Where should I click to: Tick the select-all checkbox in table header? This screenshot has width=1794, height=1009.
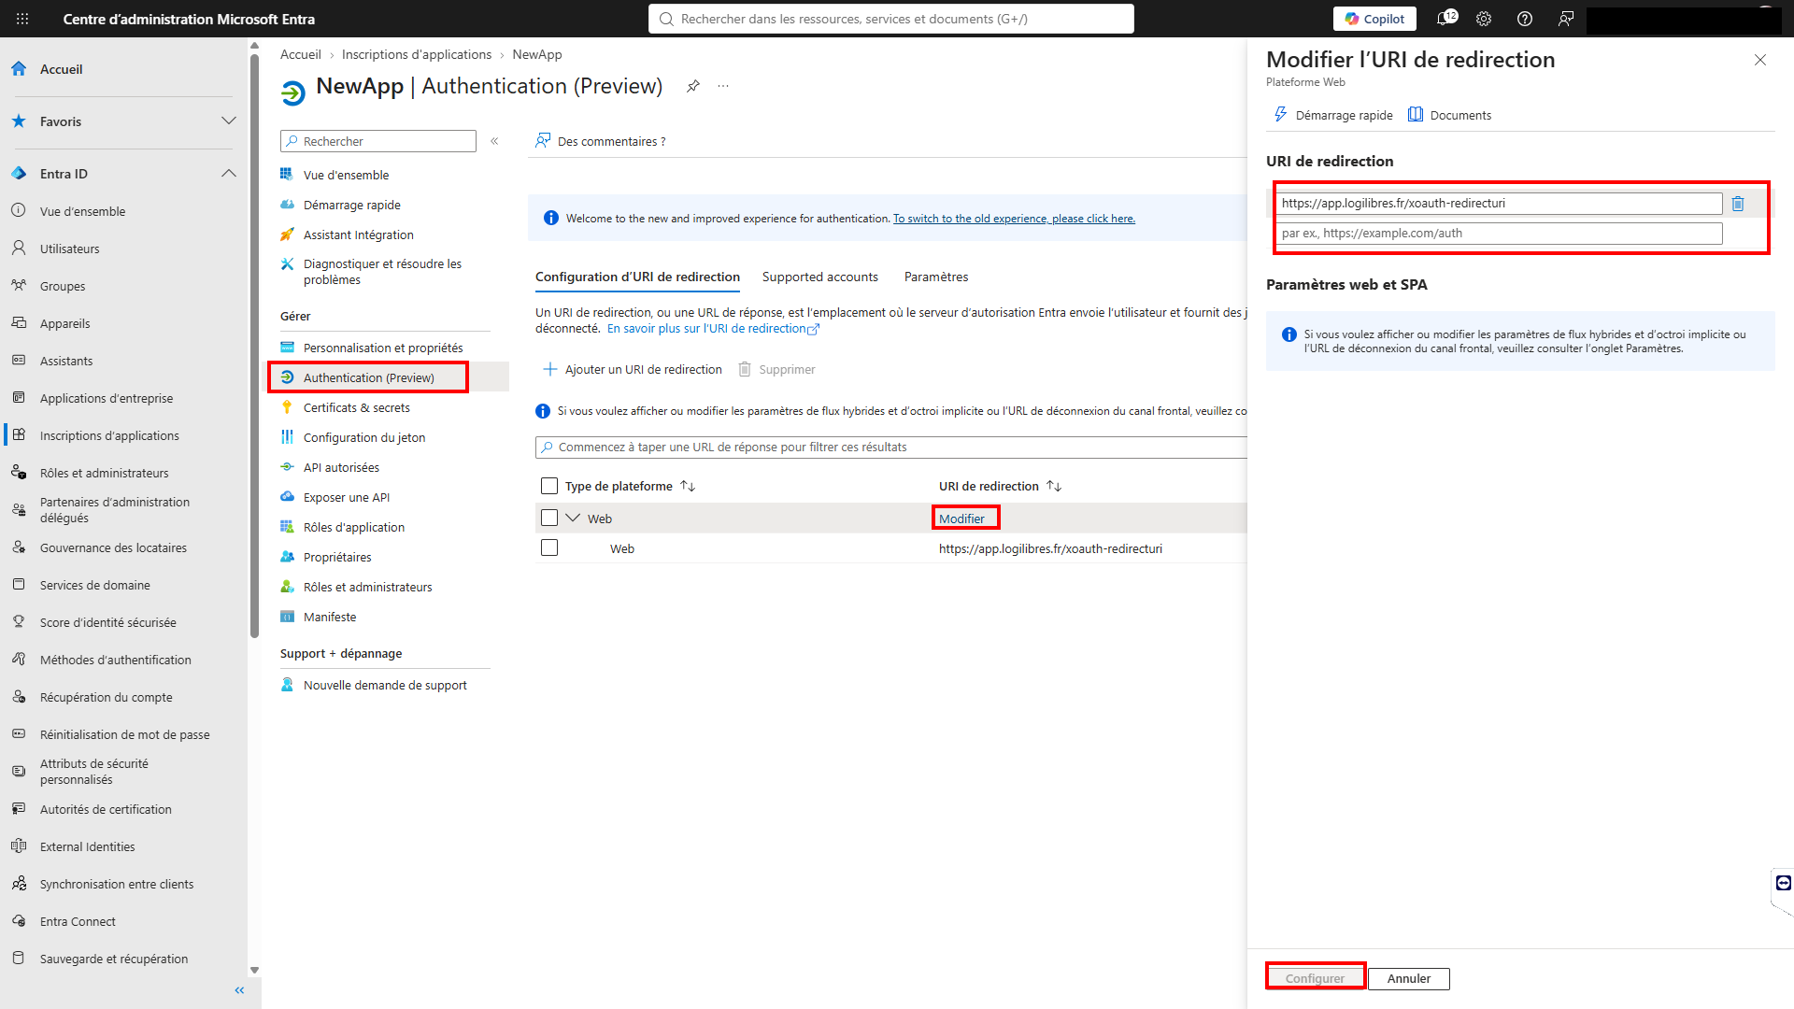coord(549,486)
